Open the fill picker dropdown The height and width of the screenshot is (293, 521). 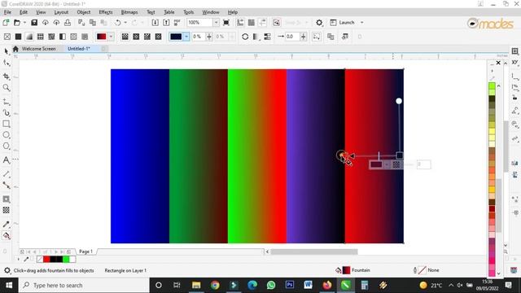pyautogui.click(x=112, y=37)
